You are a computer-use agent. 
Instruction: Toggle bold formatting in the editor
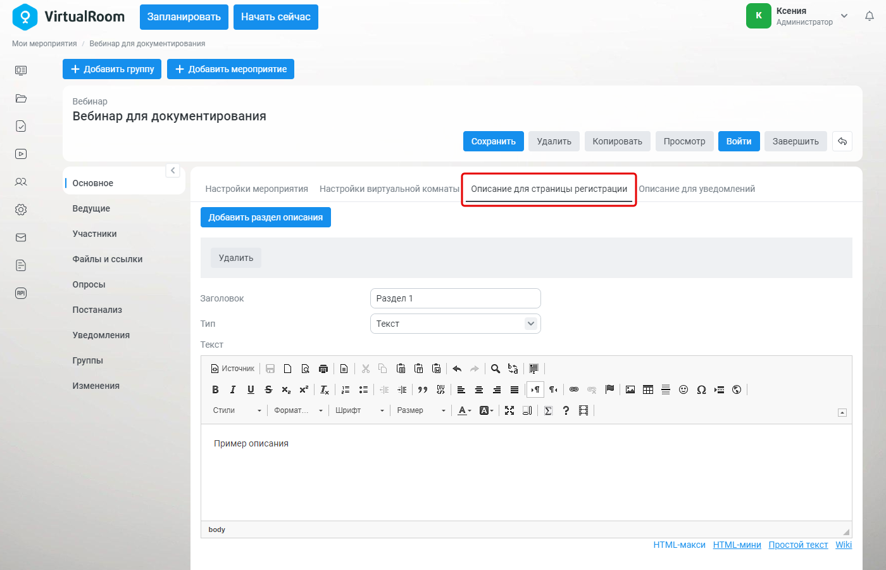click(x=215, y=389)
